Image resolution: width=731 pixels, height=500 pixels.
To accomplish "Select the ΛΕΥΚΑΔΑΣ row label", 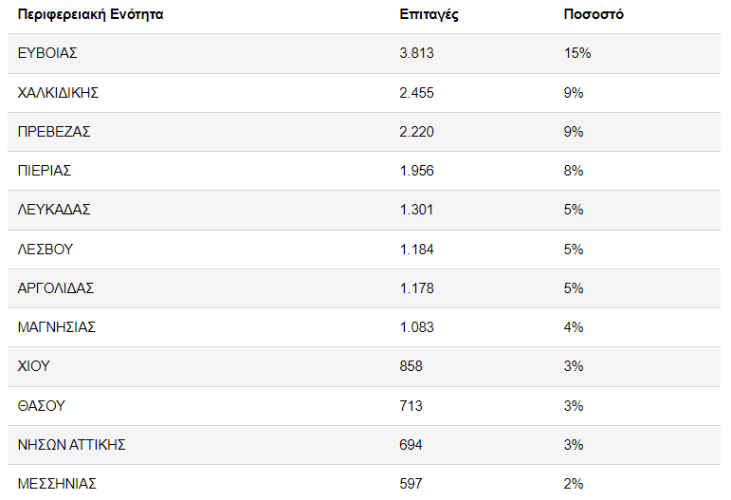I will pos(54,210).
